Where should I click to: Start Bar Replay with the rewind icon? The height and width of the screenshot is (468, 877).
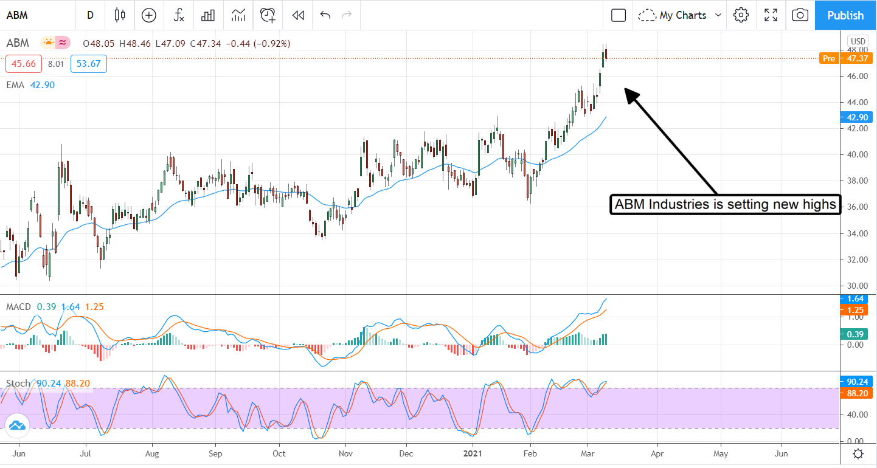point(298,15)
